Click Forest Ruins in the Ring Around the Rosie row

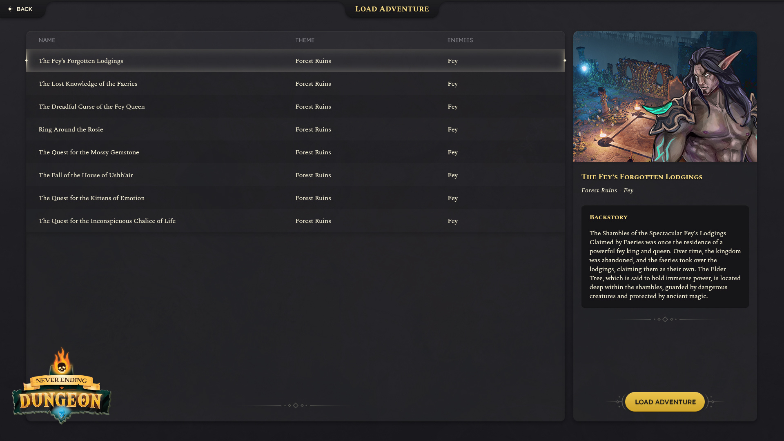pyautogui.click(x=313, y=129)
